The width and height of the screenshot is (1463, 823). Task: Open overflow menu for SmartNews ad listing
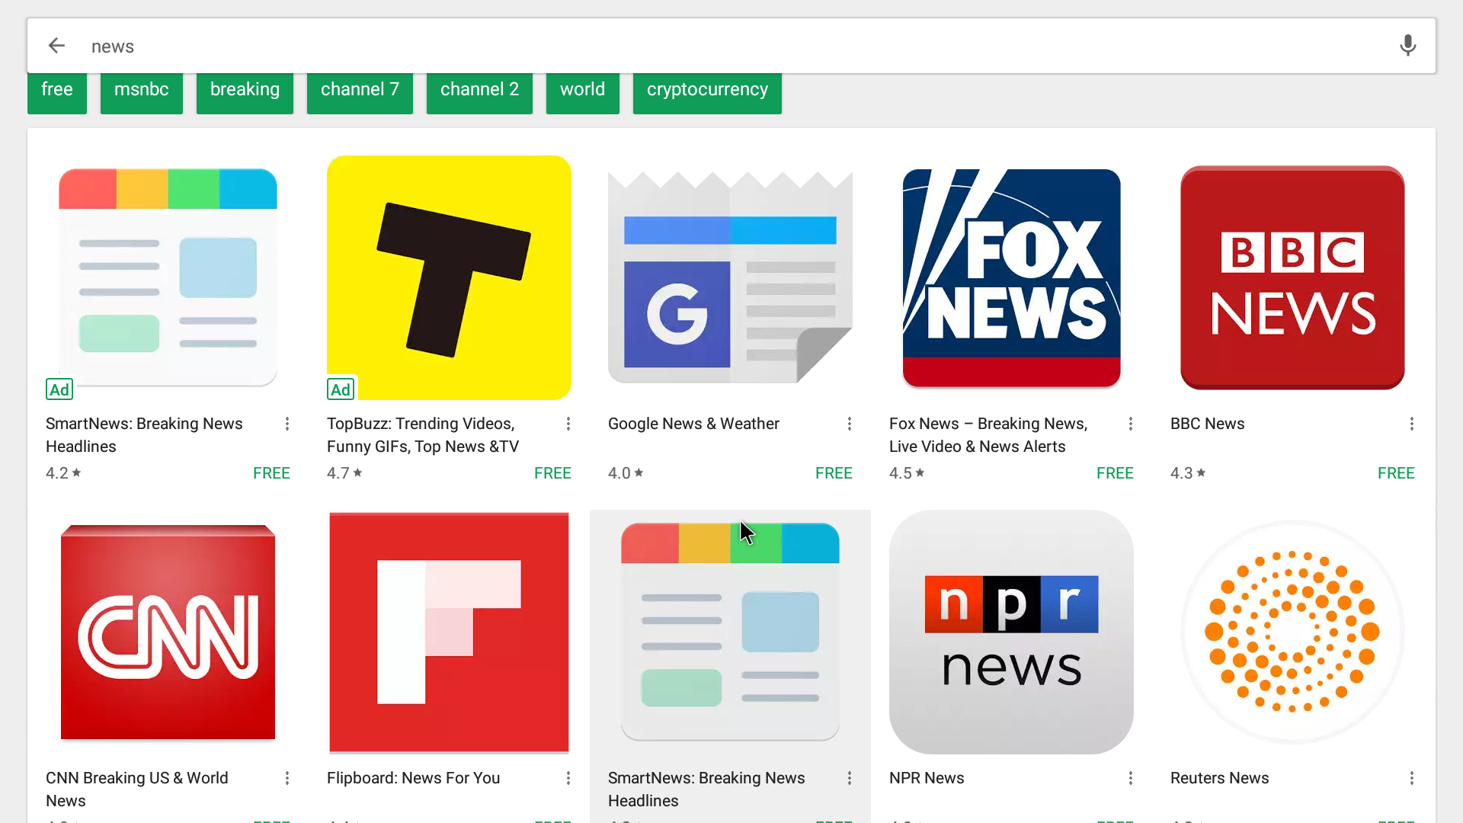point(287,424)
